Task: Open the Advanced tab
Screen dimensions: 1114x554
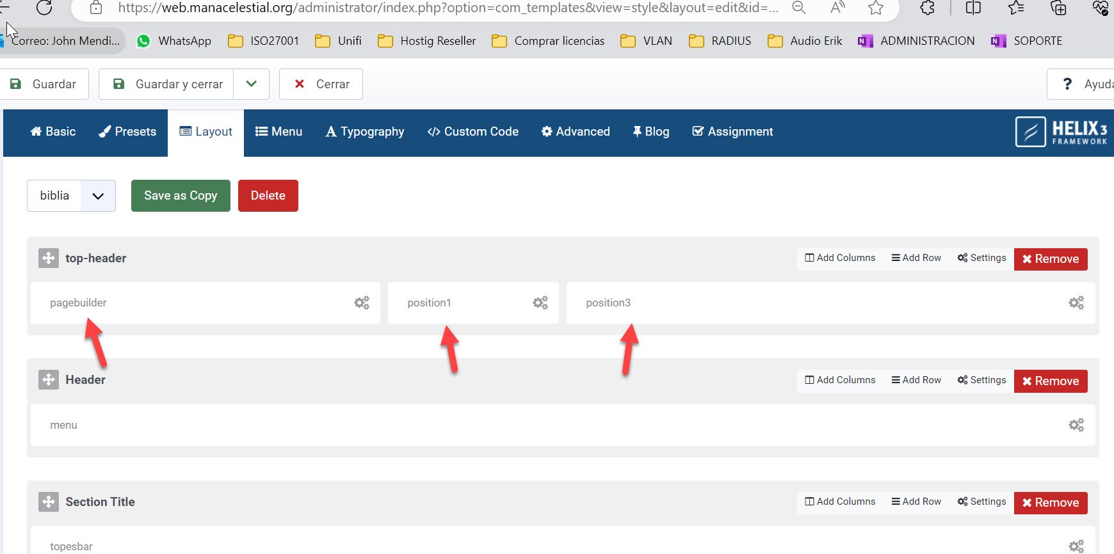Action: click(x=576, y=132)
